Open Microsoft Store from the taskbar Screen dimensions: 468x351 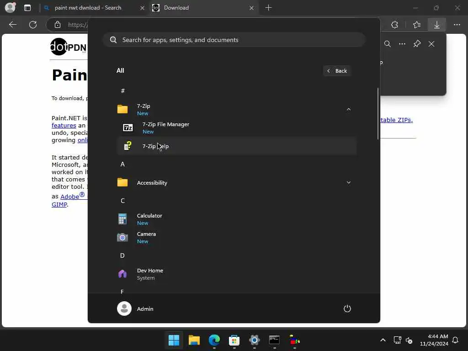tap(234, 340)
